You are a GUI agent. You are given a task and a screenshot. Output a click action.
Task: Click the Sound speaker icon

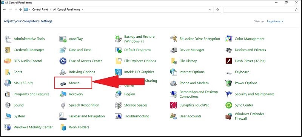click(8, 105)
